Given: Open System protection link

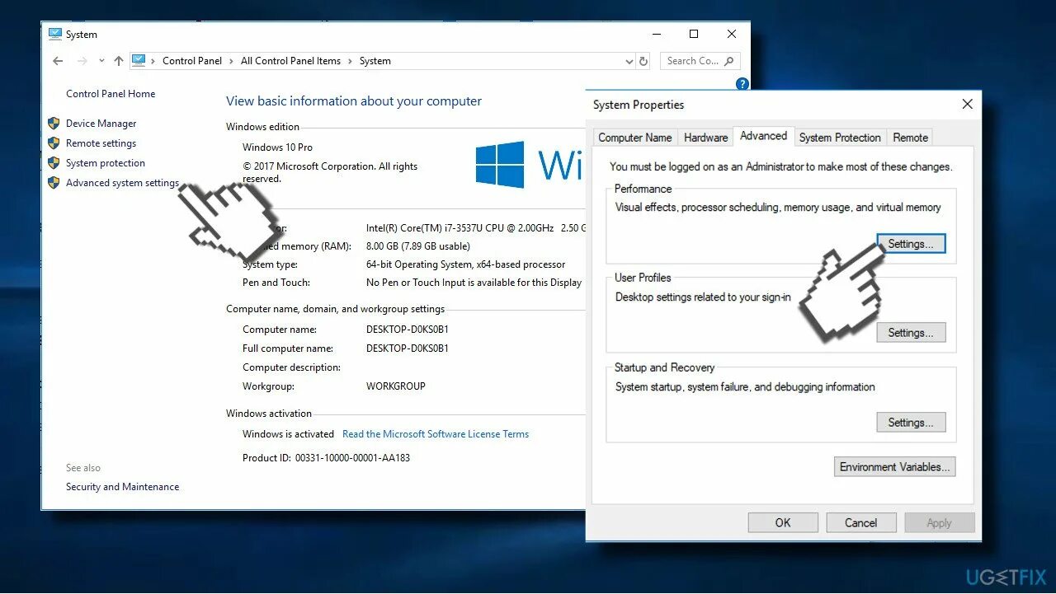Looking at the screenshot, I should tap(106, 163).
